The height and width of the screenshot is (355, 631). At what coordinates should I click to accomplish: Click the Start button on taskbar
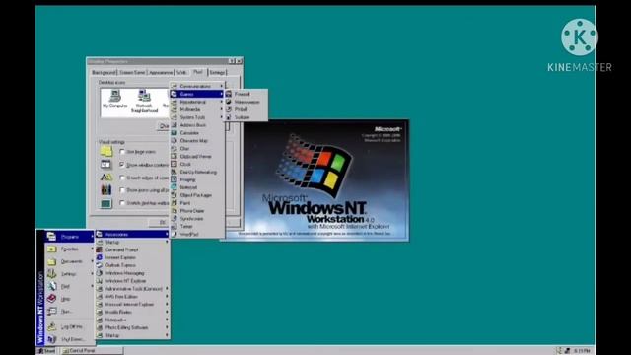tap(46, 351)
